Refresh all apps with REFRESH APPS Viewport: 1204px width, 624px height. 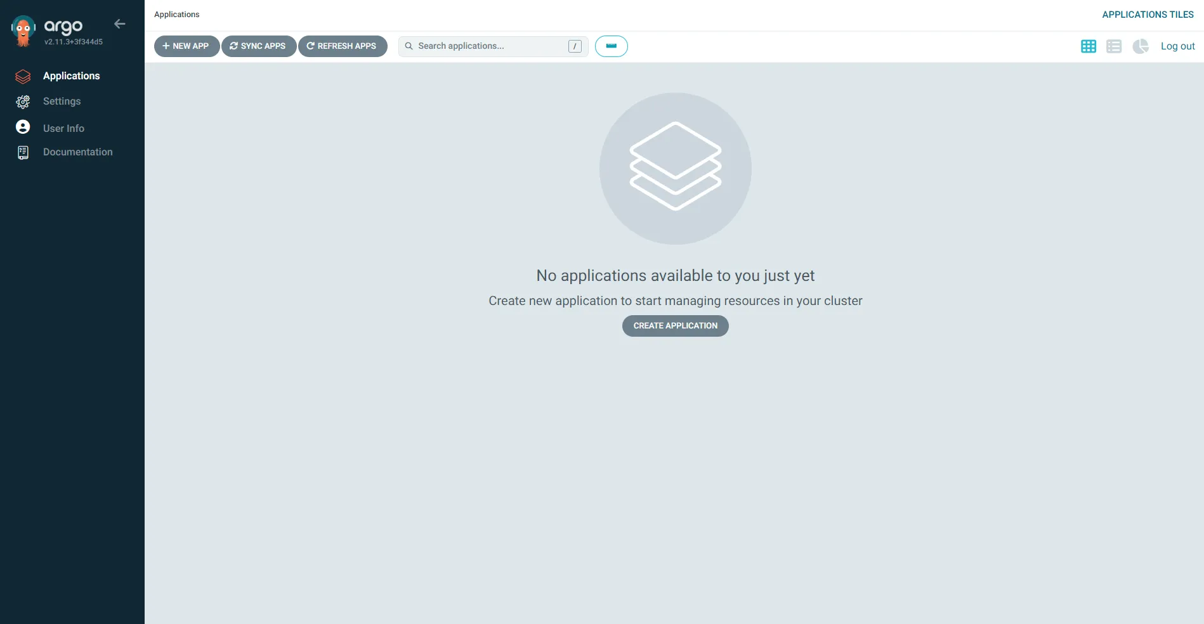(x=343, y=46)
